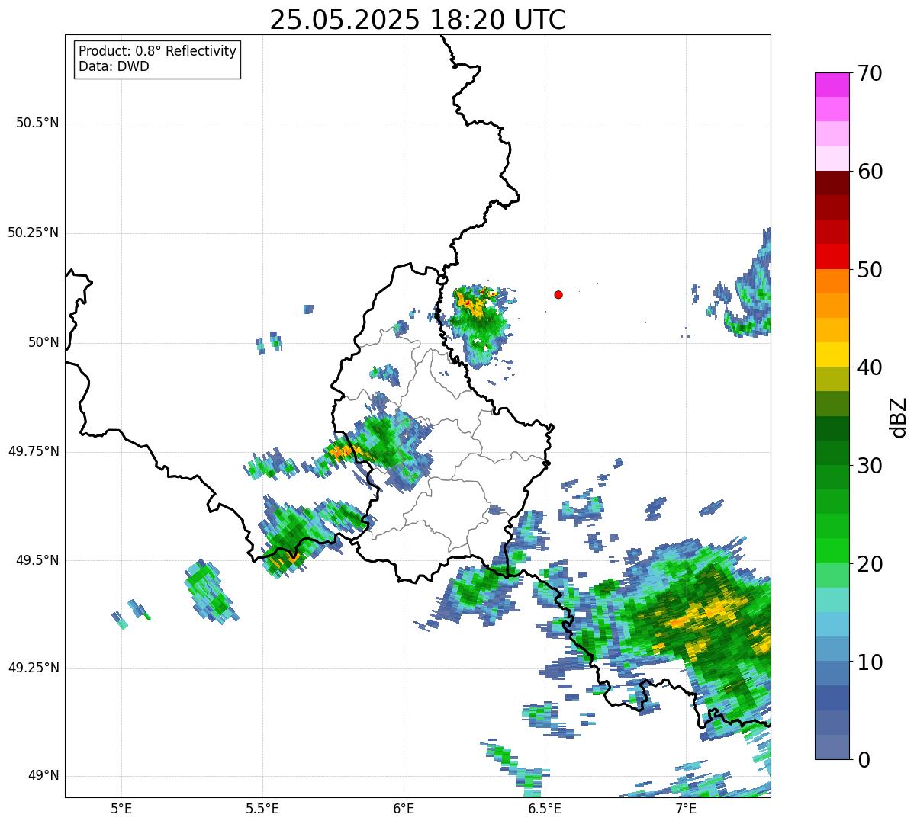Image resolution: width=917 pixels, height=824 pixels.
Task: Click the storm cell west of the red marker
Action: pos(478,324)
